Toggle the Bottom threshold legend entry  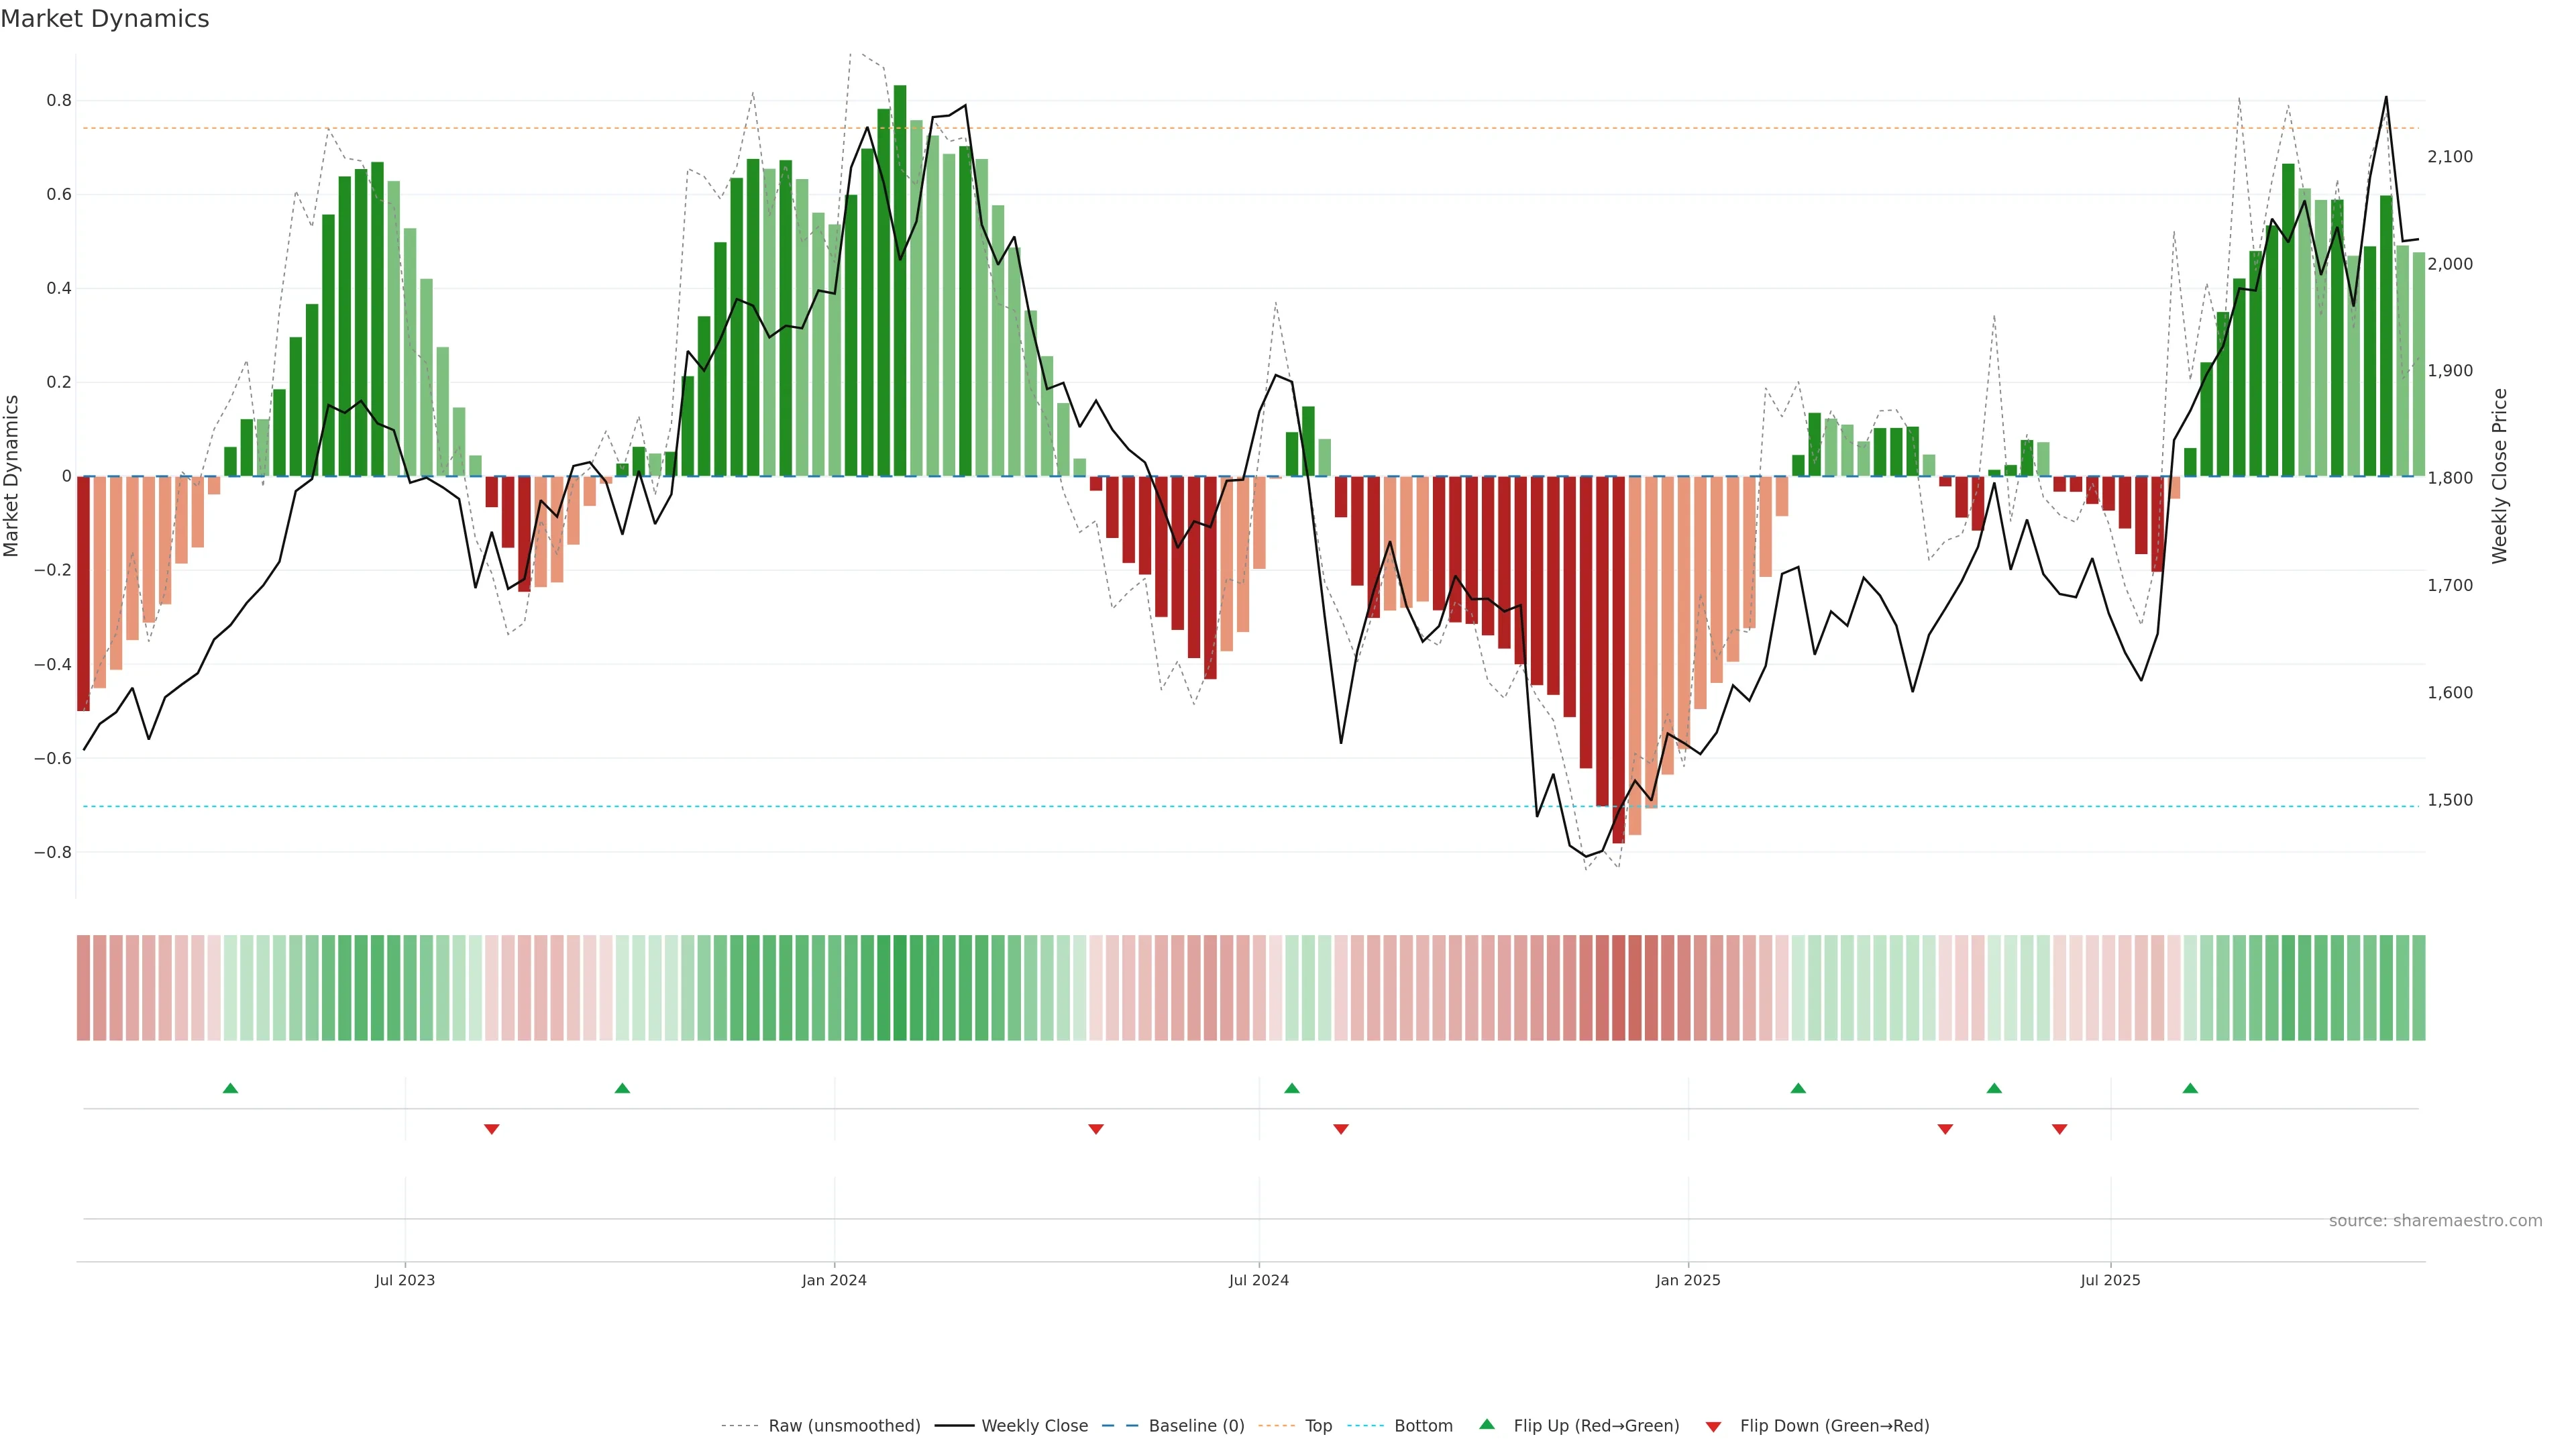[1423, 1426]
